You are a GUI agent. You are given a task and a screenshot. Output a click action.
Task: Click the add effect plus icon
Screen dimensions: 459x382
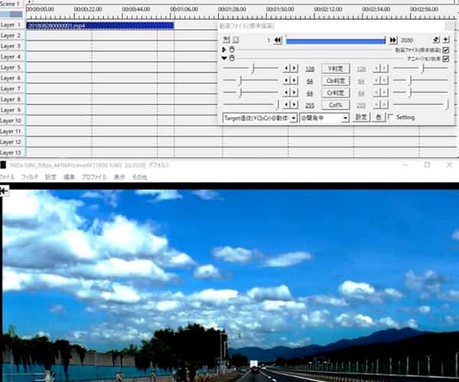[446, 40]
